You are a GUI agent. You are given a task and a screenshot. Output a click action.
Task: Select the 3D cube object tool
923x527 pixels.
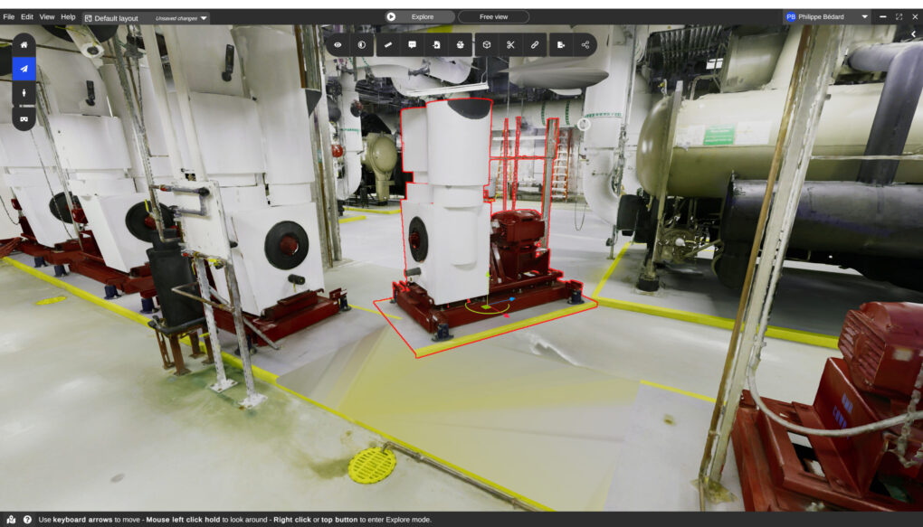click(486, 44)
